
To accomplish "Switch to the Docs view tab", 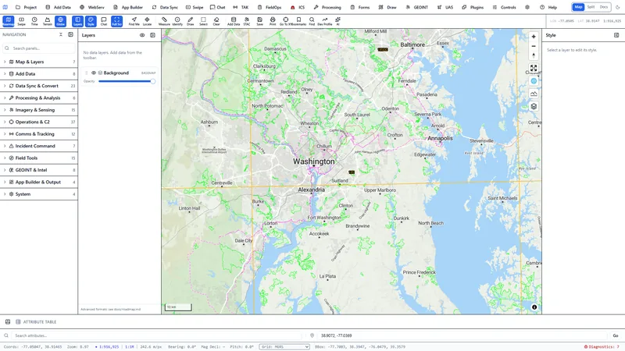I will [604, 7].
